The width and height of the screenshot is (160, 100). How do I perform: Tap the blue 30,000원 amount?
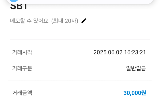[x=135, y=93]
